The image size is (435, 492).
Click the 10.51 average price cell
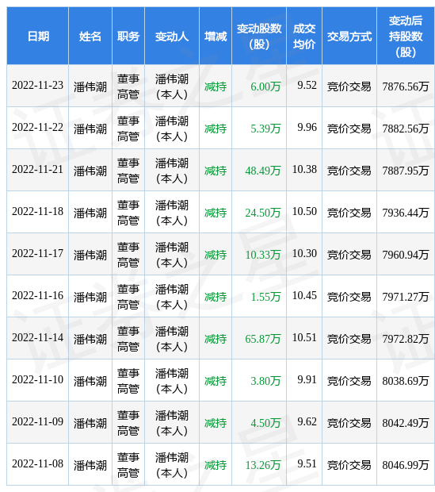click(x=304, y=337)
